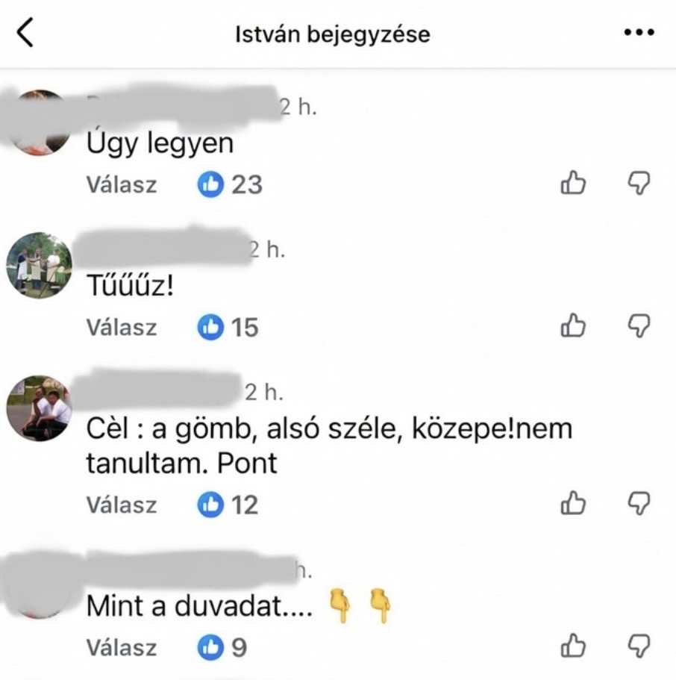The height and width of the screenshot is (680, 676).
Task: Tap Válasz under the "Tűűűz!" comment
Action: (122, 328)
